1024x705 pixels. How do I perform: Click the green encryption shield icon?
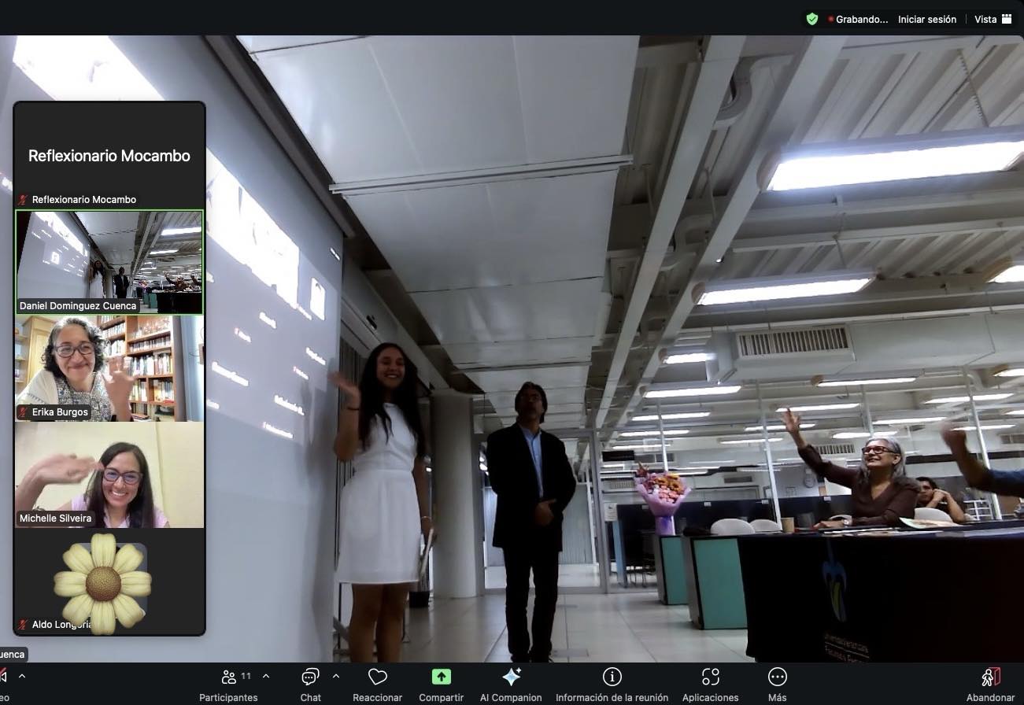point(812,19)
